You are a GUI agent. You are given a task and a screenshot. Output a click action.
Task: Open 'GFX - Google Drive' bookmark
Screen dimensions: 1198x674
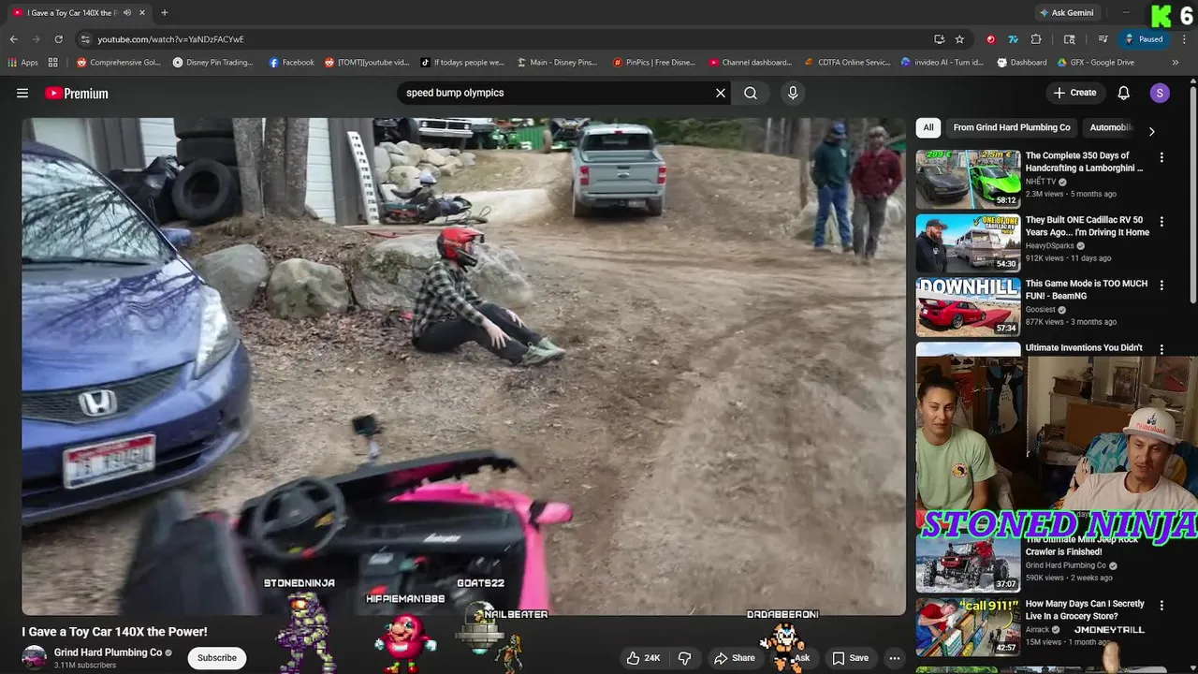1095,63
